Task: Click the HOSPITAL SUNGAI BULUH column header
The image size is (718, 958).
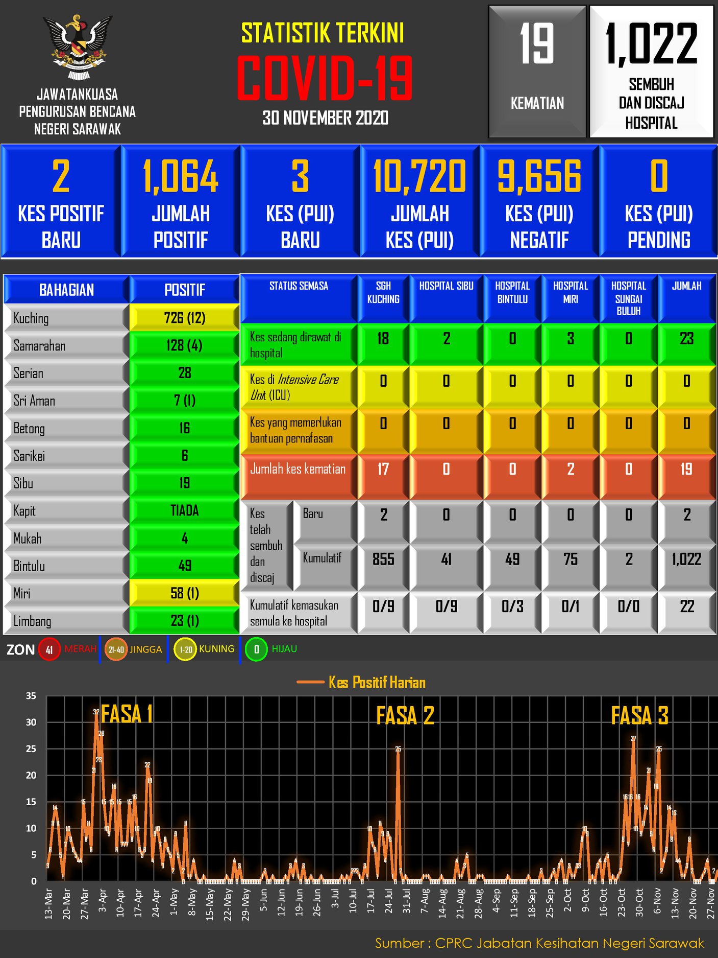Action: (629, 298)
